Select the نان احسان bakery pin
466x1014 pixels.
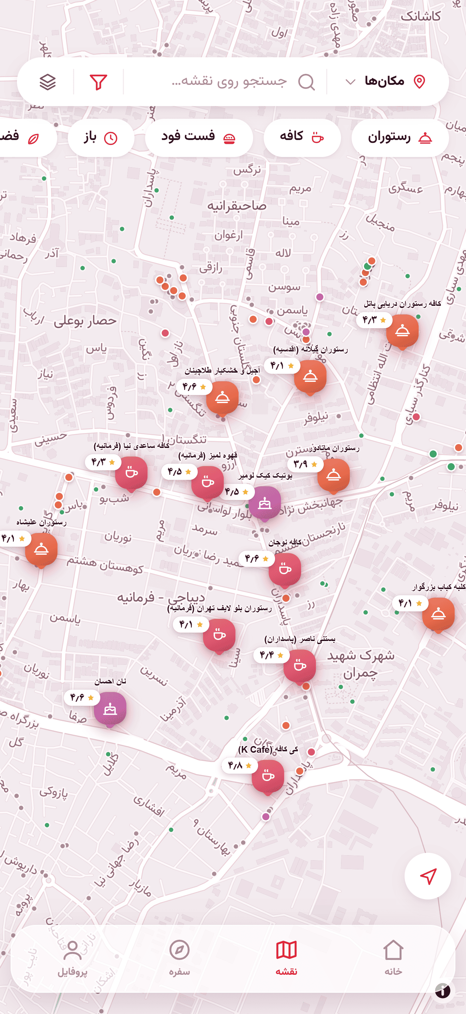pos(110,709)
